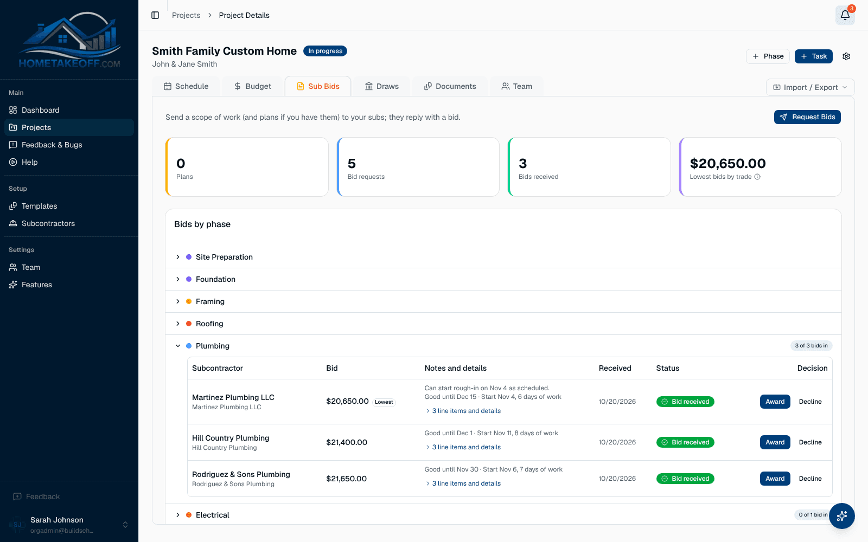Award bid to Martinez Plumbing LLC
Screen dimensions: 868x542
[x=775, y=402]
